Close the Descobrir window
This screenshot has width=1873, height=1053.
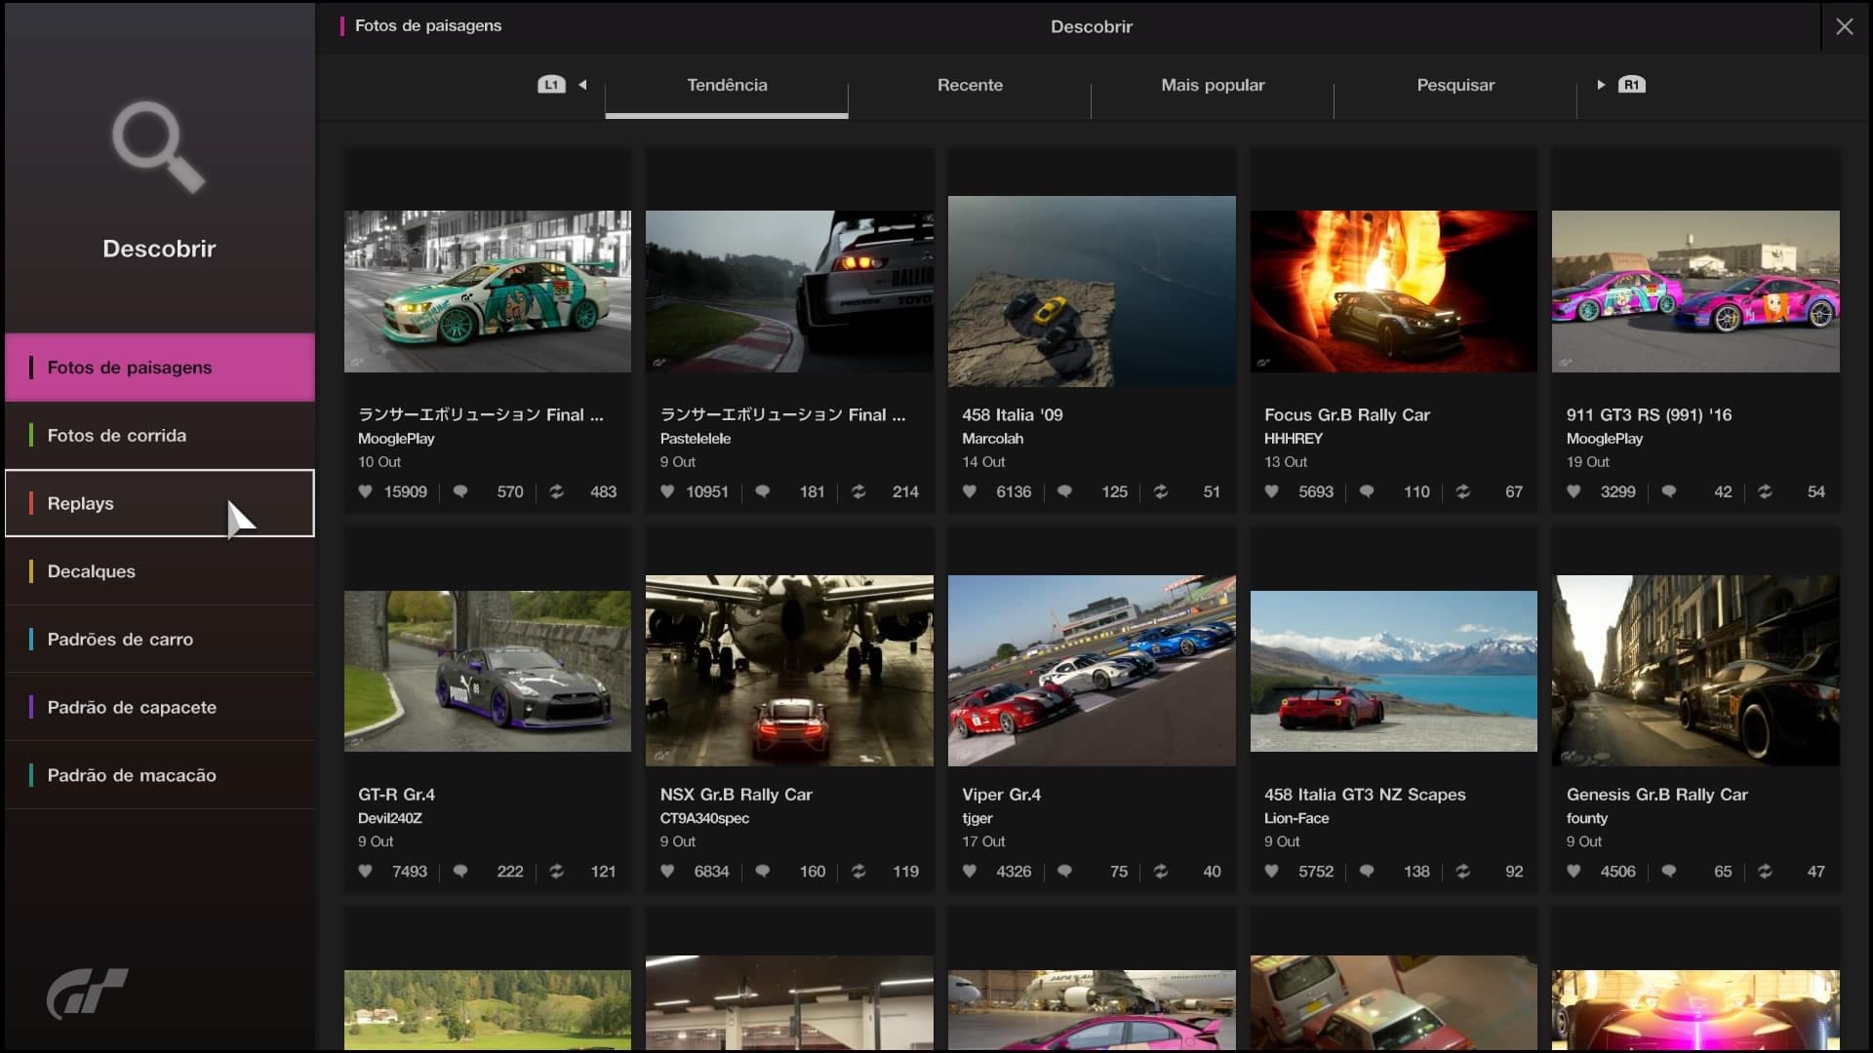point(1844,26)
